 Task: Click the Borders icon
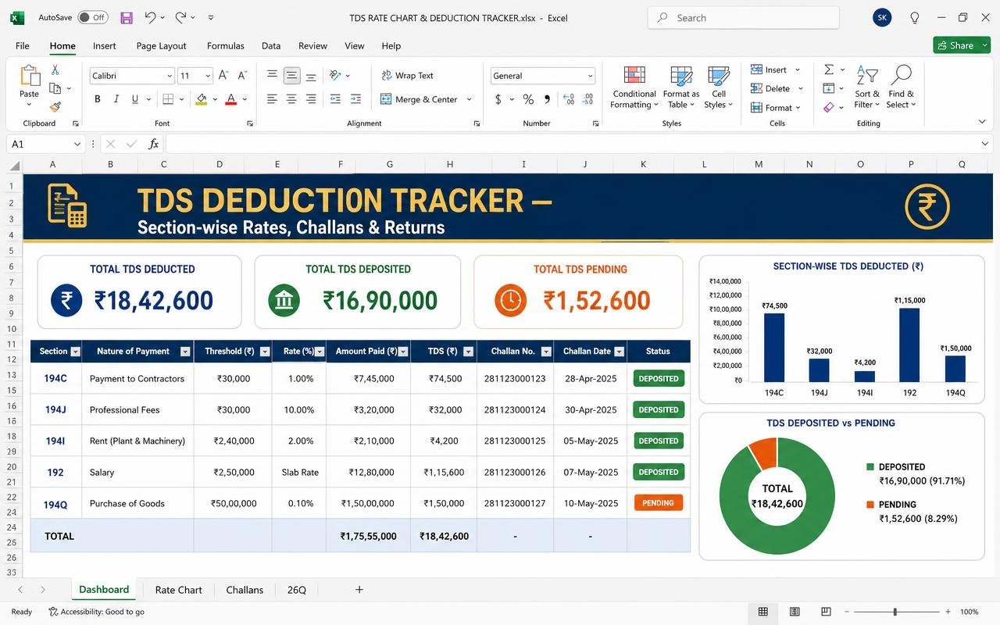tap(167, 99)
